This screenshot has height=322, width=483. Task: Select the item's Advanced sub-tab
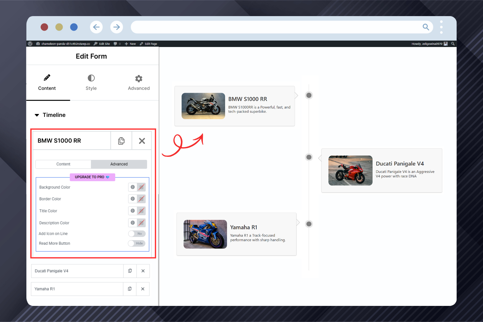(x=119, y=164)
